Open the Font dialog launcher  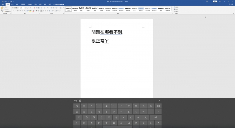click(39, 14)
